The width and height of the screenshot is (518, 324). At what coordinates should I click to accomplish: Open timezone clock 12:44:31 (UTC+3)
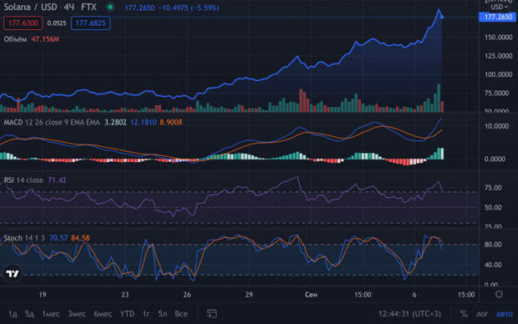tap(409, 314)
